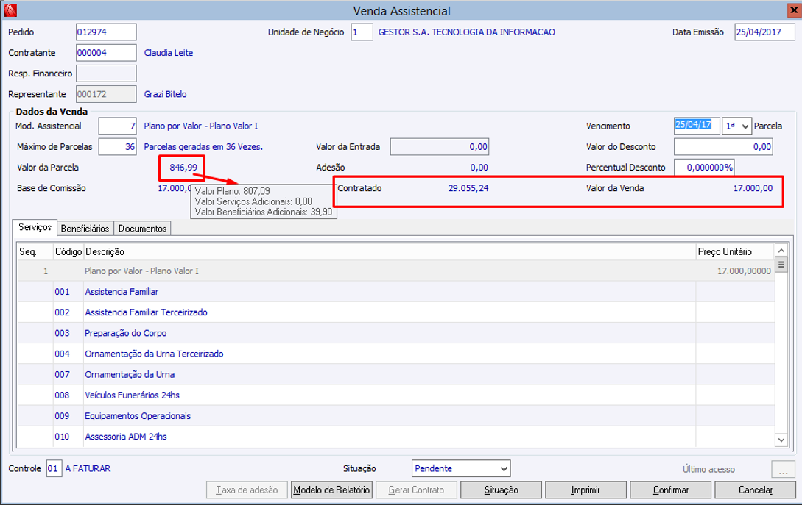Screen dimensions: 802x505
Task: Click the Valor da Venda value 17.000,00
Action: click(753, 188)
